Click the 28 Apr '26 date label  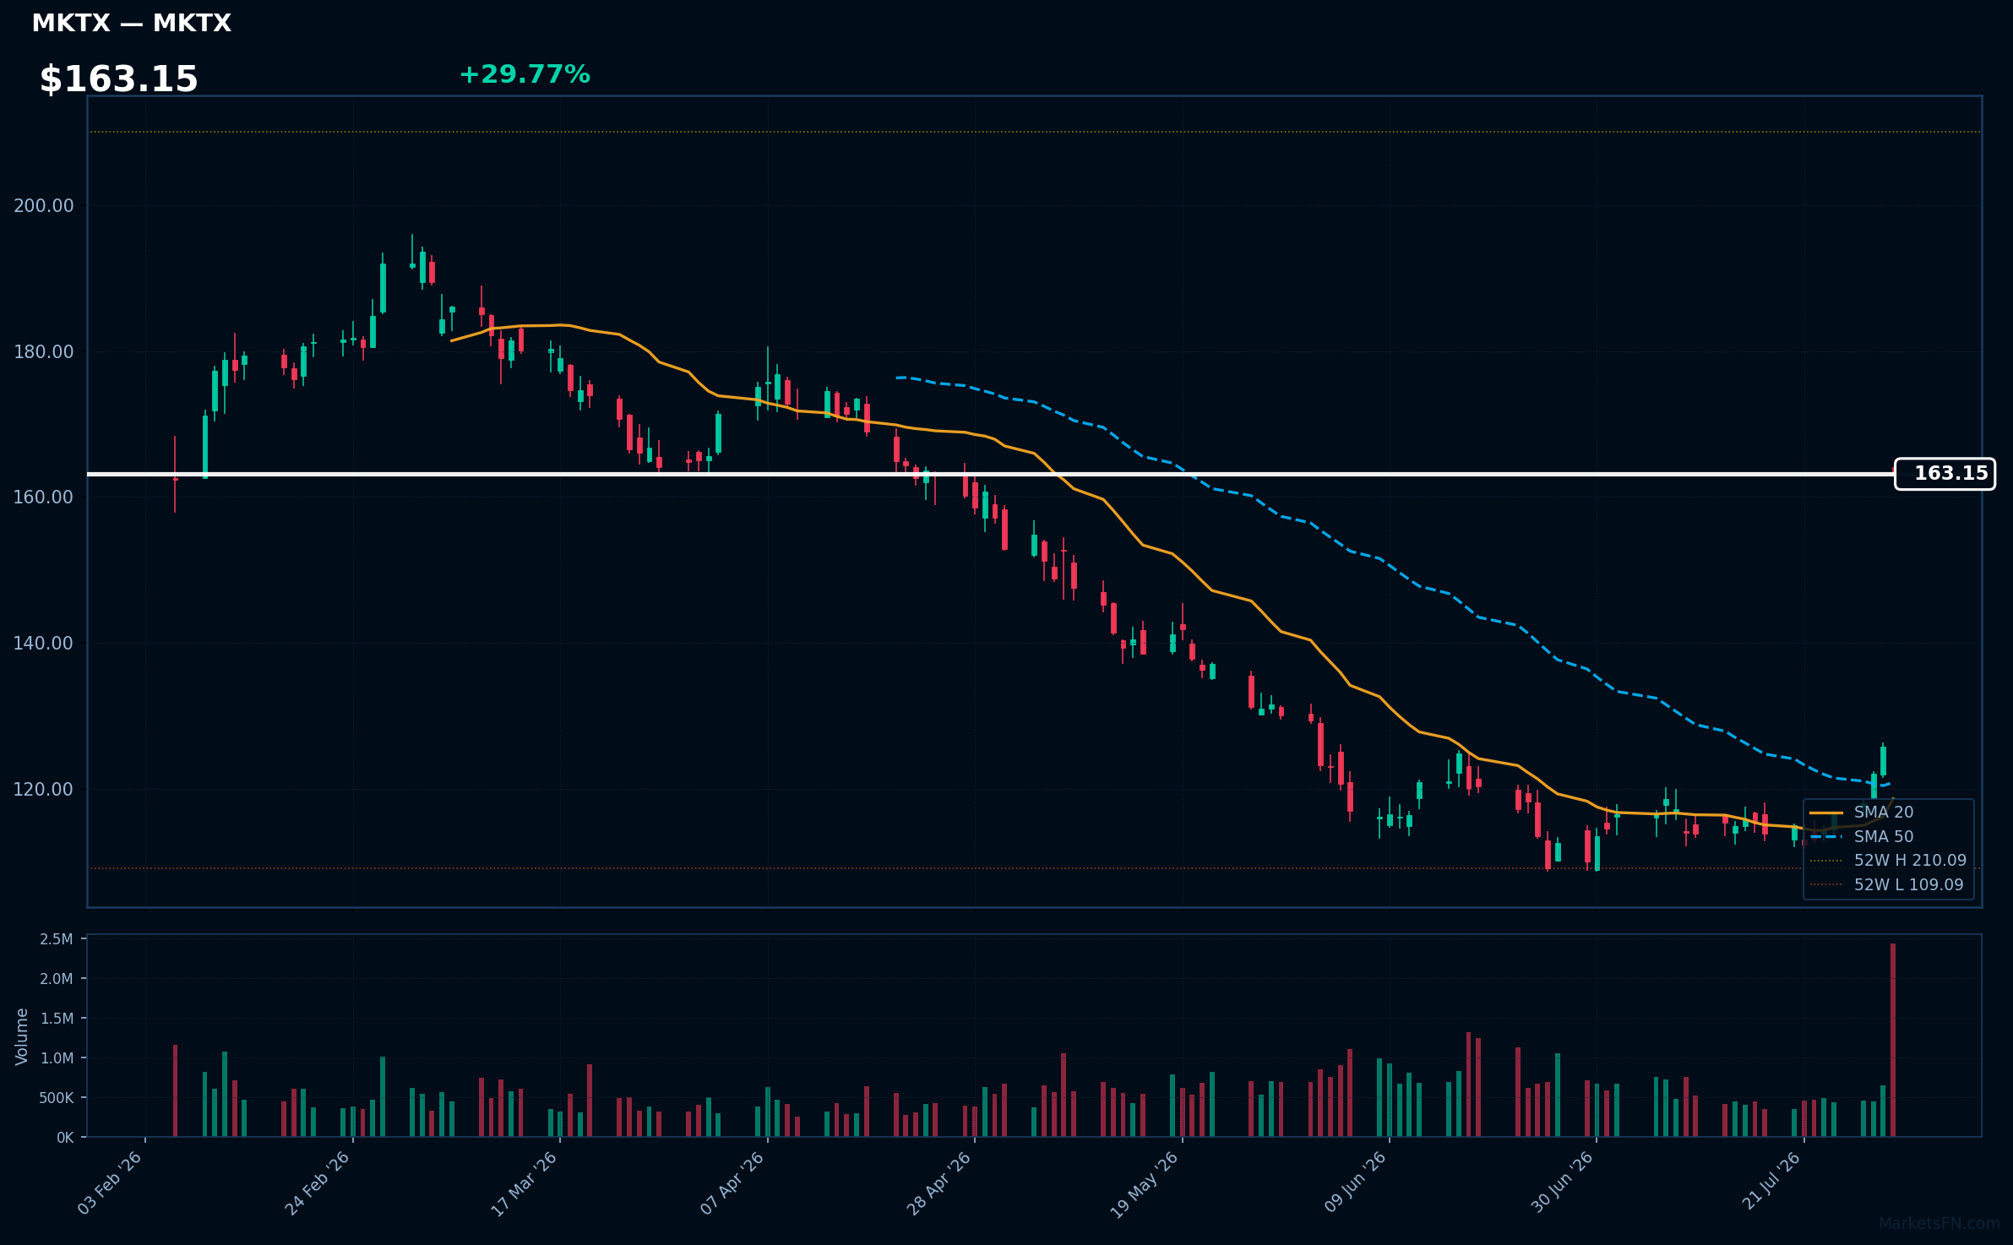pos(938,1182)
